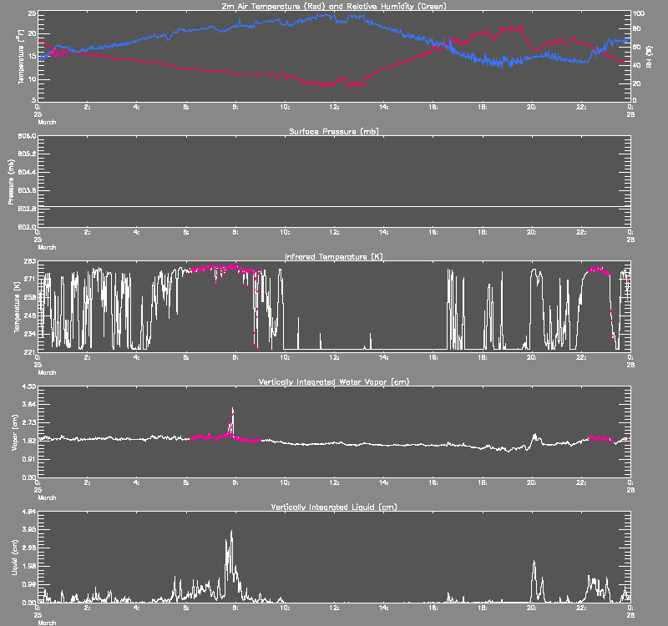Select the '803.6' pressure tick value
Image resolution: width=668 pixels, height=626 pixels.
(27, 190)
